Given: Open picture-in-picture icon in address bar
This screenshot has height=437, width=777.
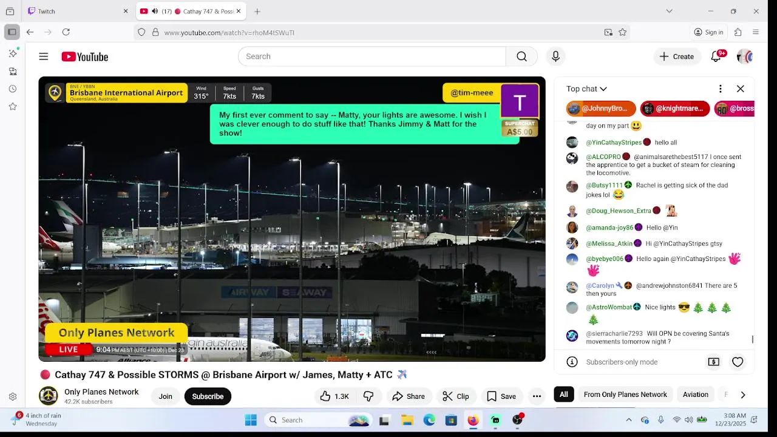Looking at the screenshot, I should tap(608, 32).
